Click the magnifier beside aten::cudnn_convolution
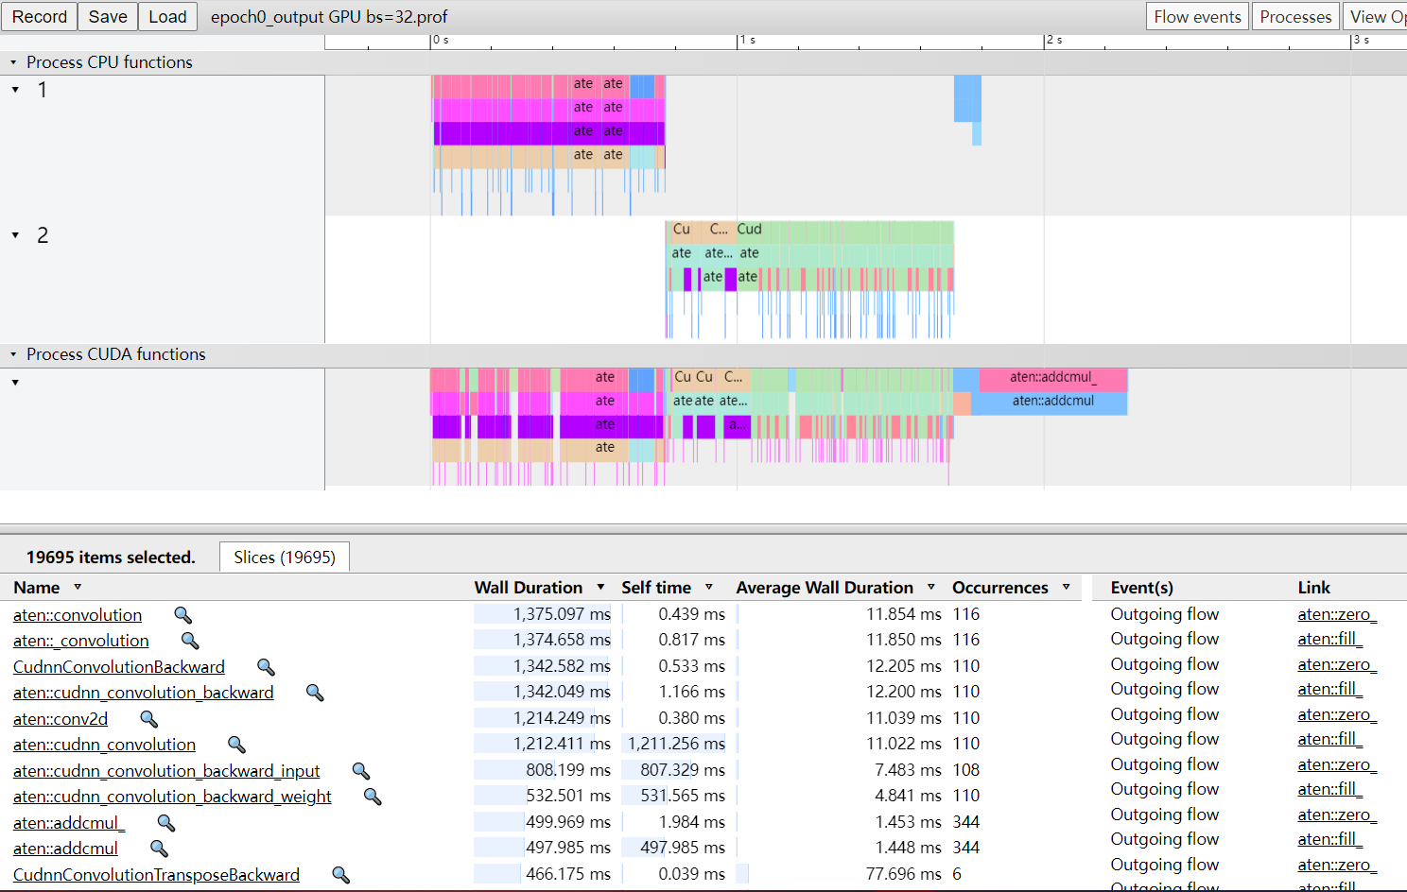This screenshot has height=892, width=1407. pyautogui.click(x=236, y=744)
